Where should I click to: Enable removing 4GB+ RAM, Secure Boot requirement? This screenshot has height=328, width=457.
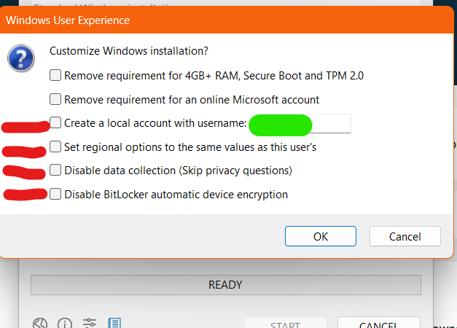click(55, 75)
